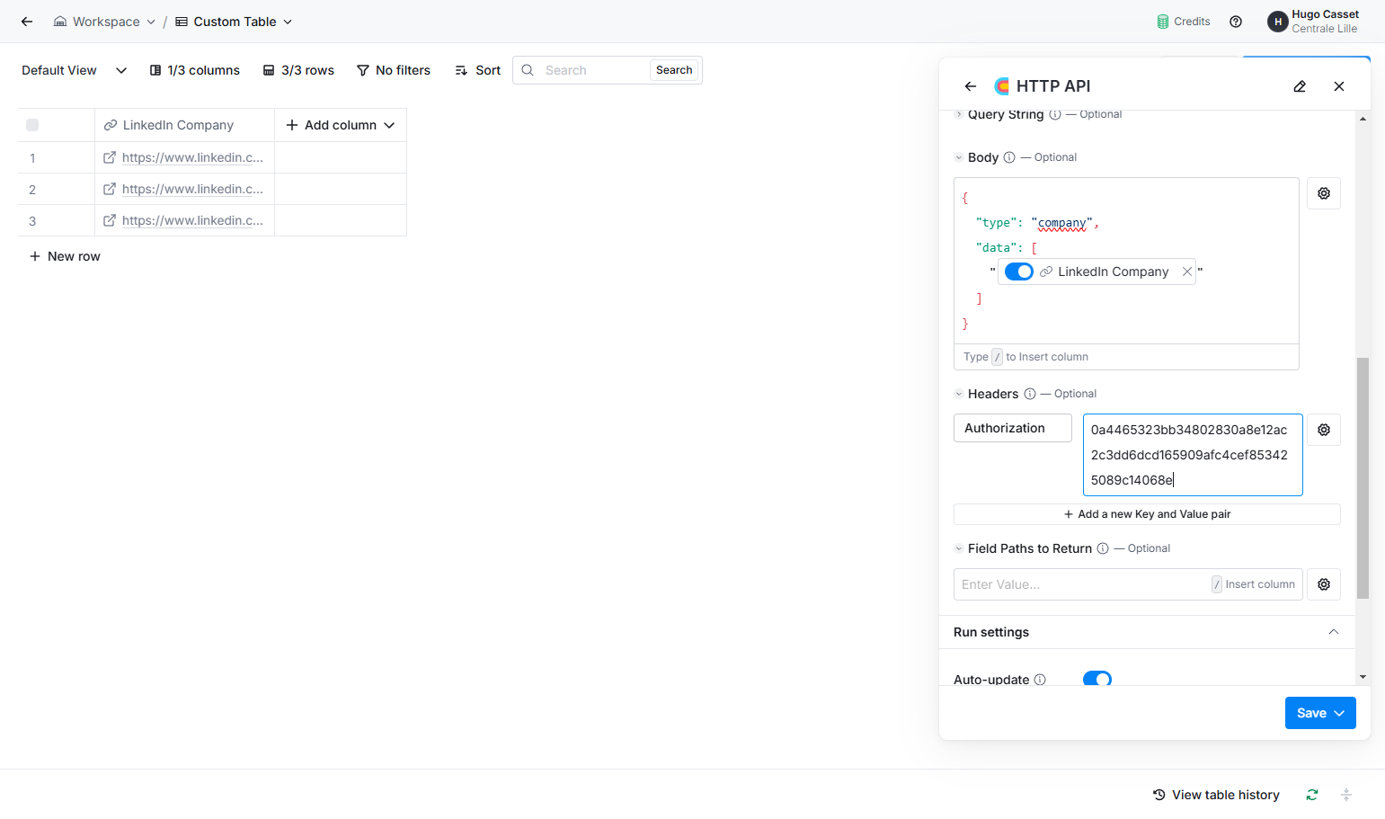Open the 3/3 rows menu
1385x819 pixels.
coord(298,70)
